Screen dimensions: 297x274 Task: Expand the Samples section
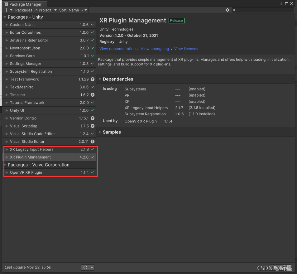tap(100, 132)
